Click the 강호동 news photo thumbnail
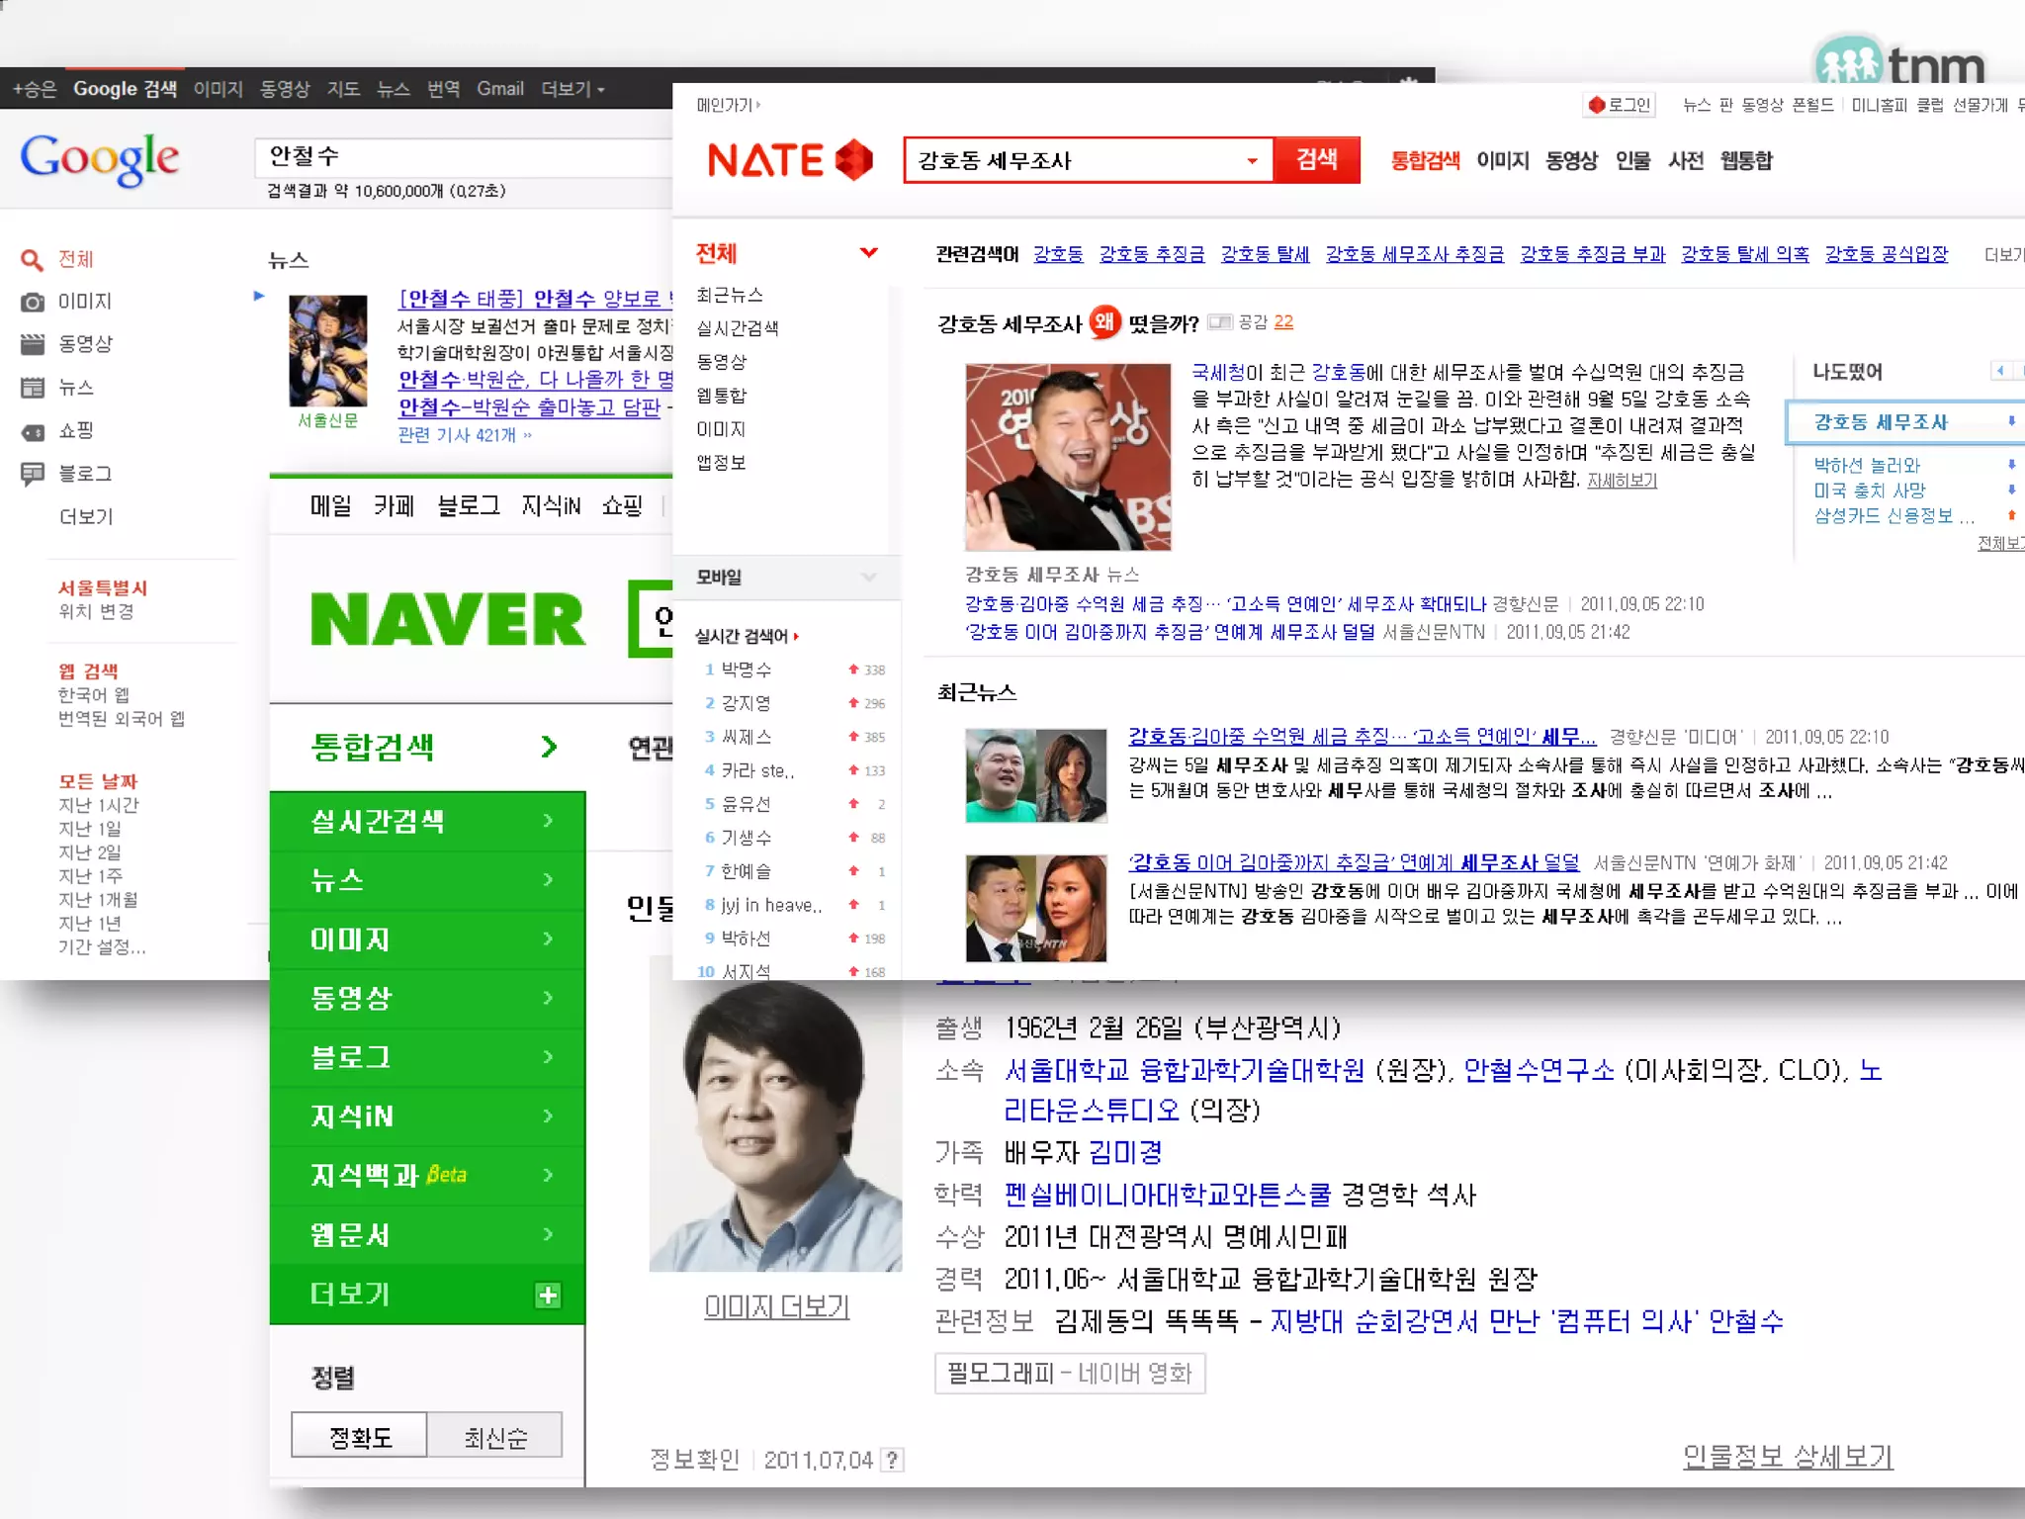Image resolution: width=2025 pixels, height=1519 pixels. [x=1068, y=457]
